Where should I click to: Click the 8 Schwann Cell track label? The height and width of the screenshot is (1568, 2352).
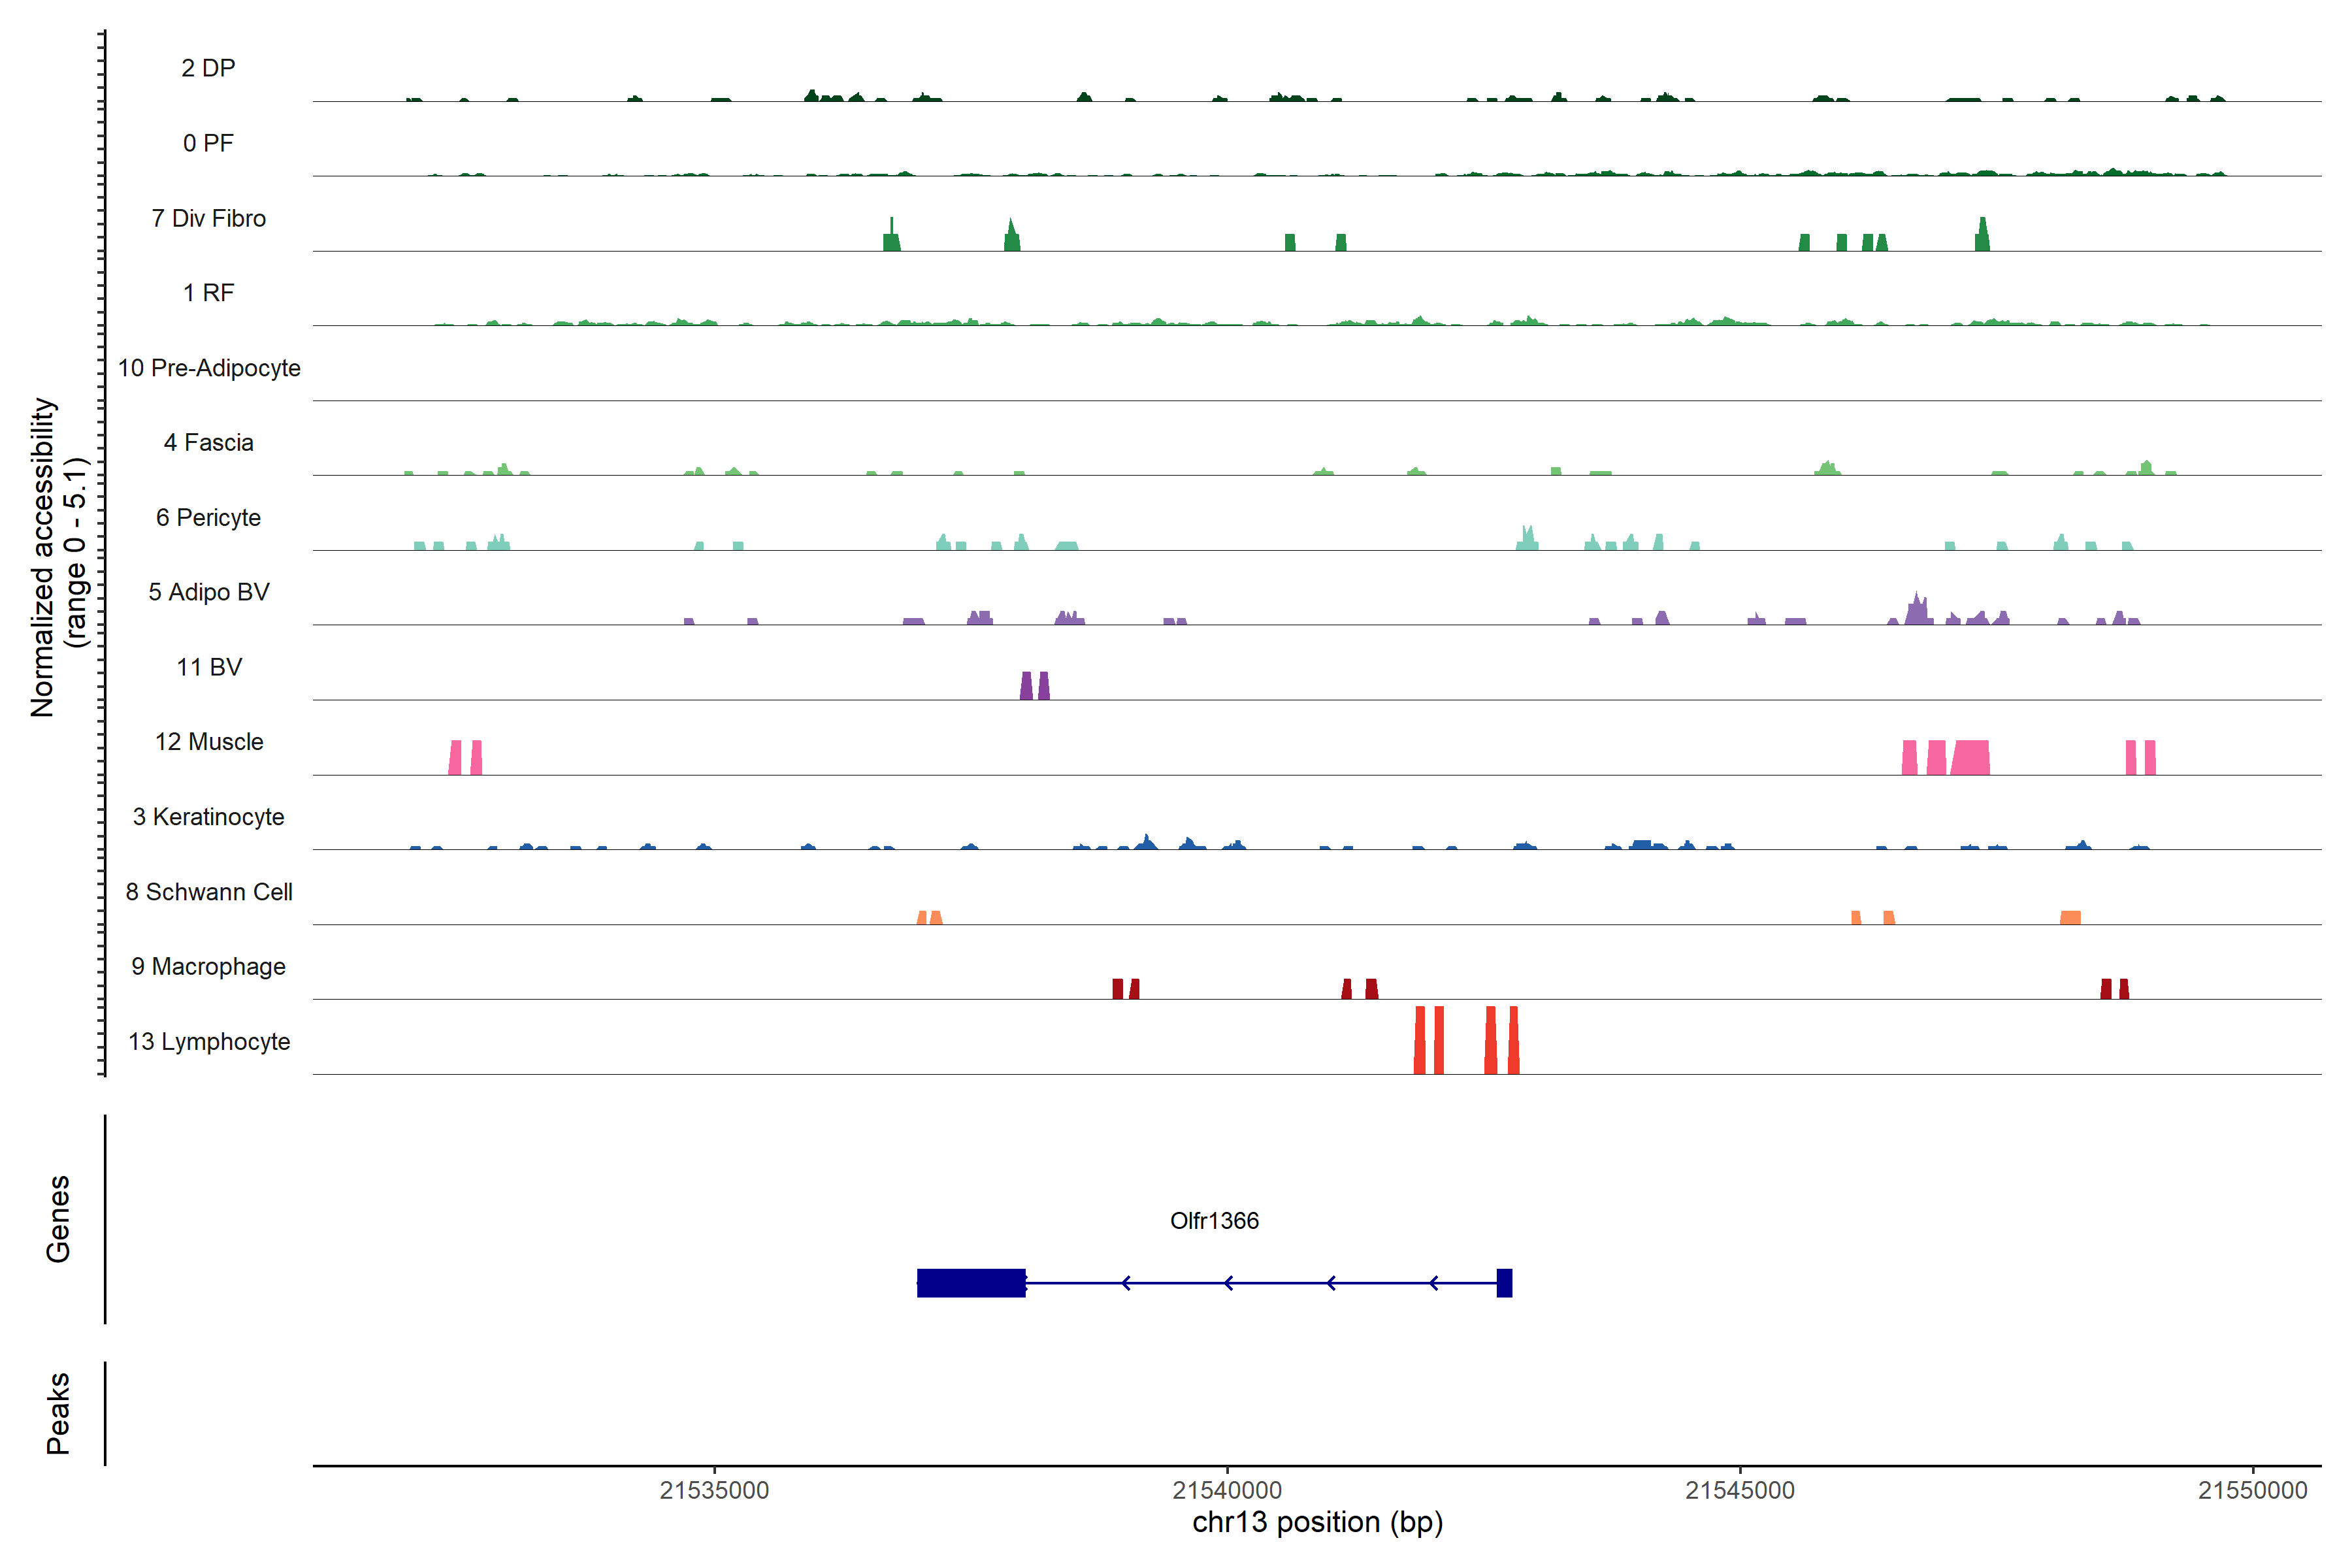(208, 892)
